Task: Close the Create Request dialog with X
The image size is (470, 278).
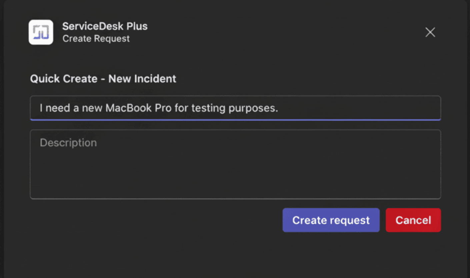Action: (430, 32)
